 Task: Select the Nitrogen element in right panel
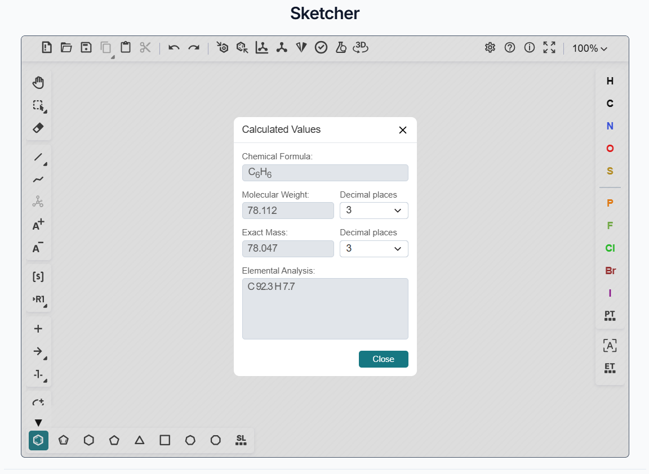coord(610,126)
